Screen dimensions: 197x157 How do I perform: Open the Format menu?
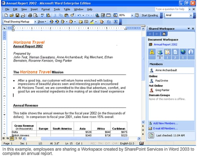click(x=45, y=9)
